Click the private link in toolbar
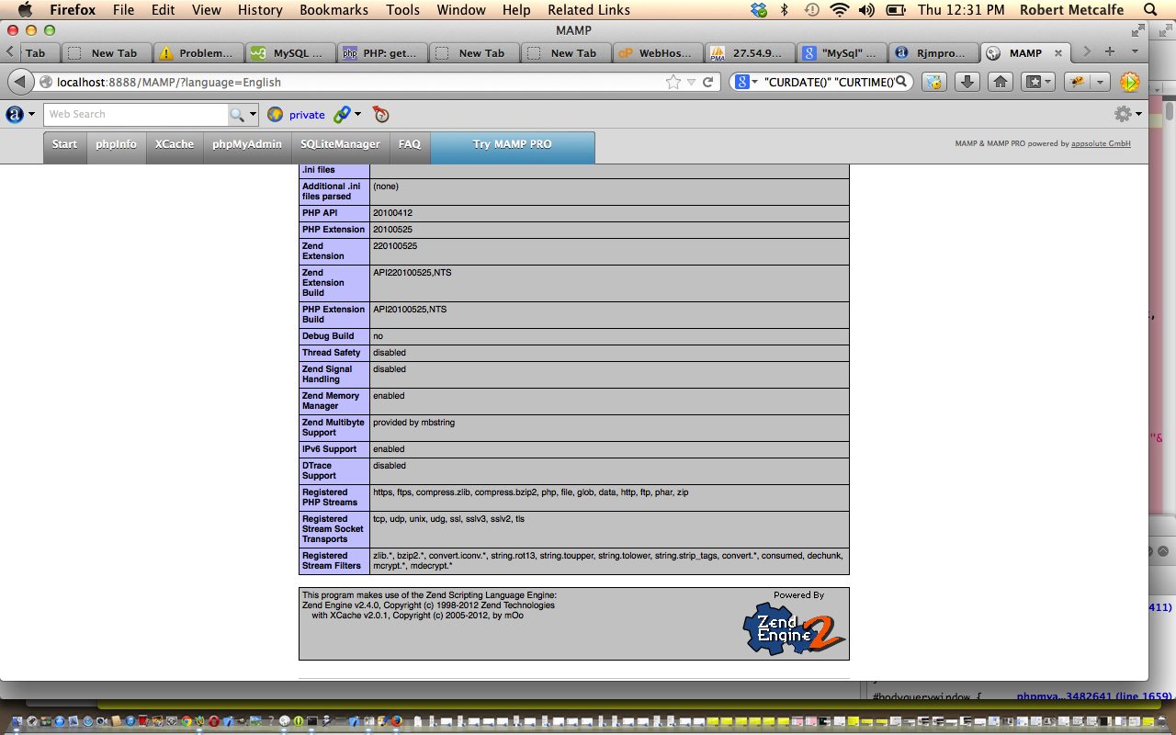The image size is (1176, 735). 307,115
